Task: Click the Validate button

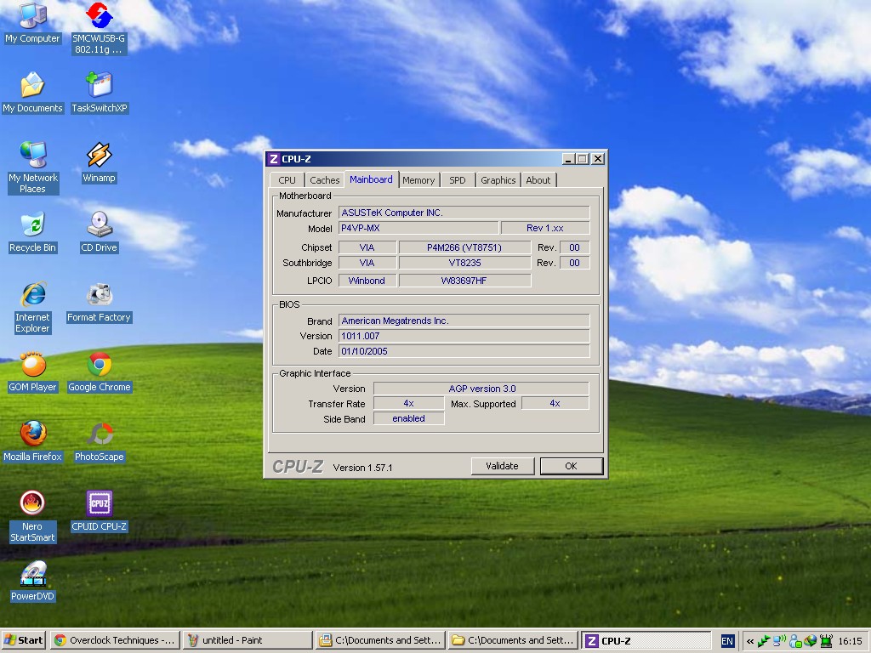Action: point(502,466)
